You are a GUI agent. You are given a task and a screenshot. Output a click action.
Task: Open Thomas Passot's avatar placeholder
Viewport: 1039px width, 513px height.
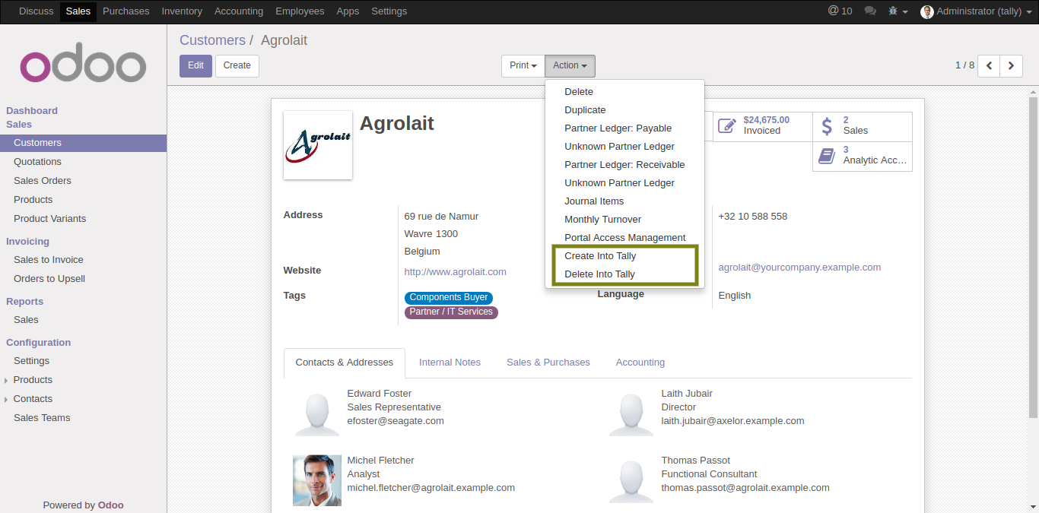[x=631, y=480]
